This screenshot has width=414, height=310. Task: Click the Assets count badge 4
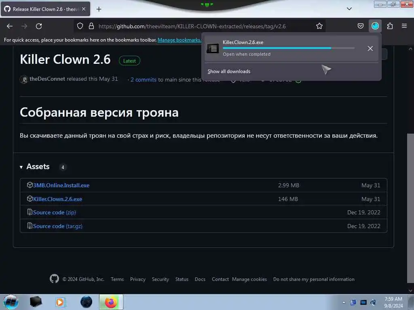coord(63,167)
